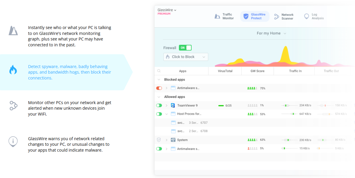Select the 'Monitor other PCs' feature text
The width and height of the screenshot is (355, 178).
click(70, 108)
